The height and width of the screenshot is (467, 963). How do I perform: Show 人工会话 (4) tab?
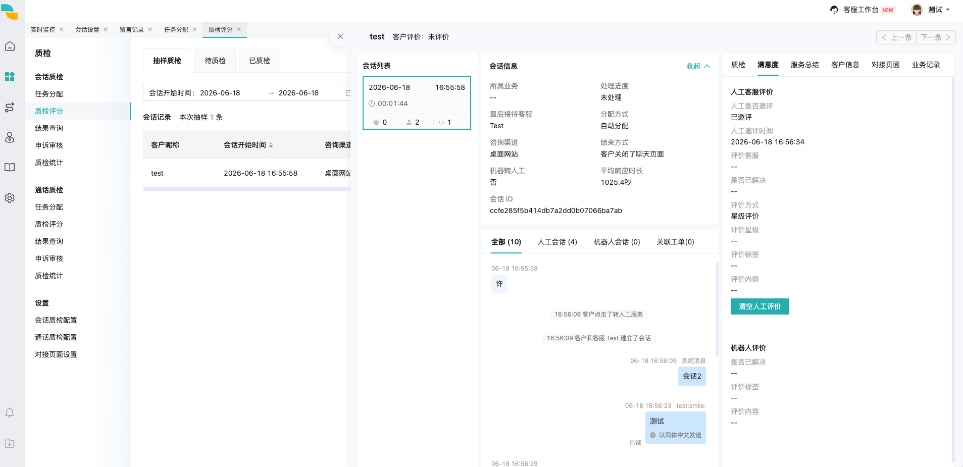(557, 242)
